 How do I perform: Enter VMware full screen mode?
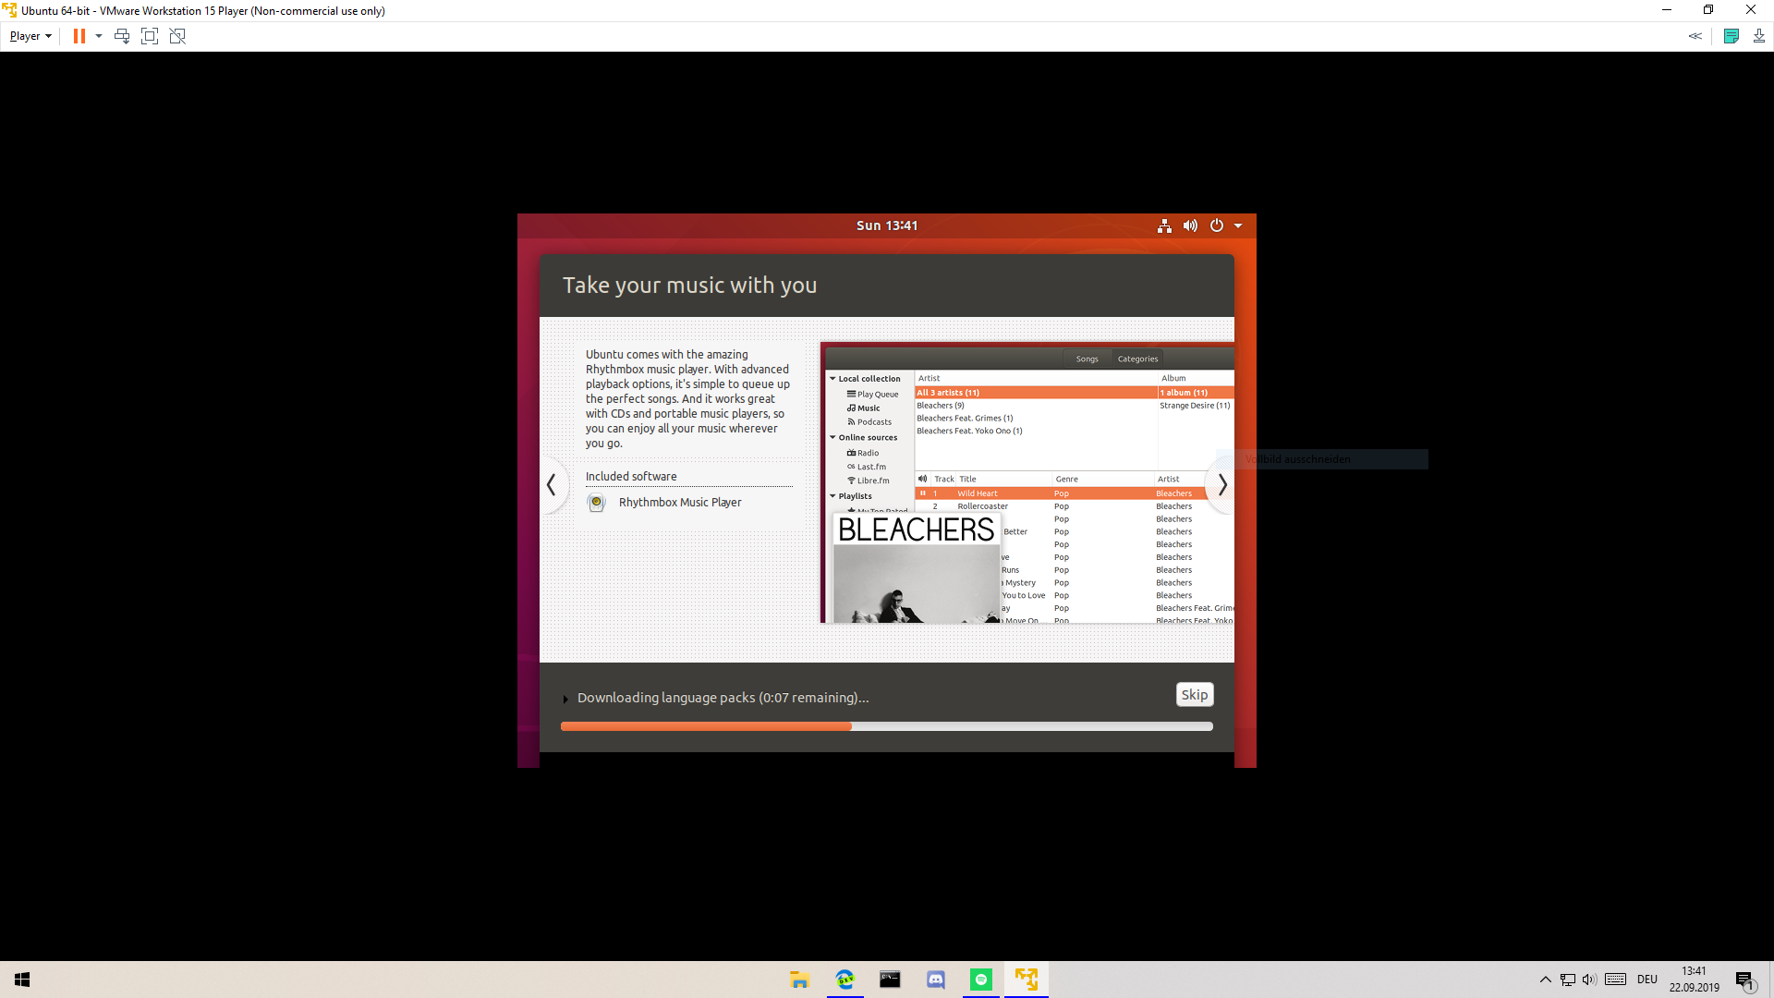pyautogui.click(x=150, y=36)
